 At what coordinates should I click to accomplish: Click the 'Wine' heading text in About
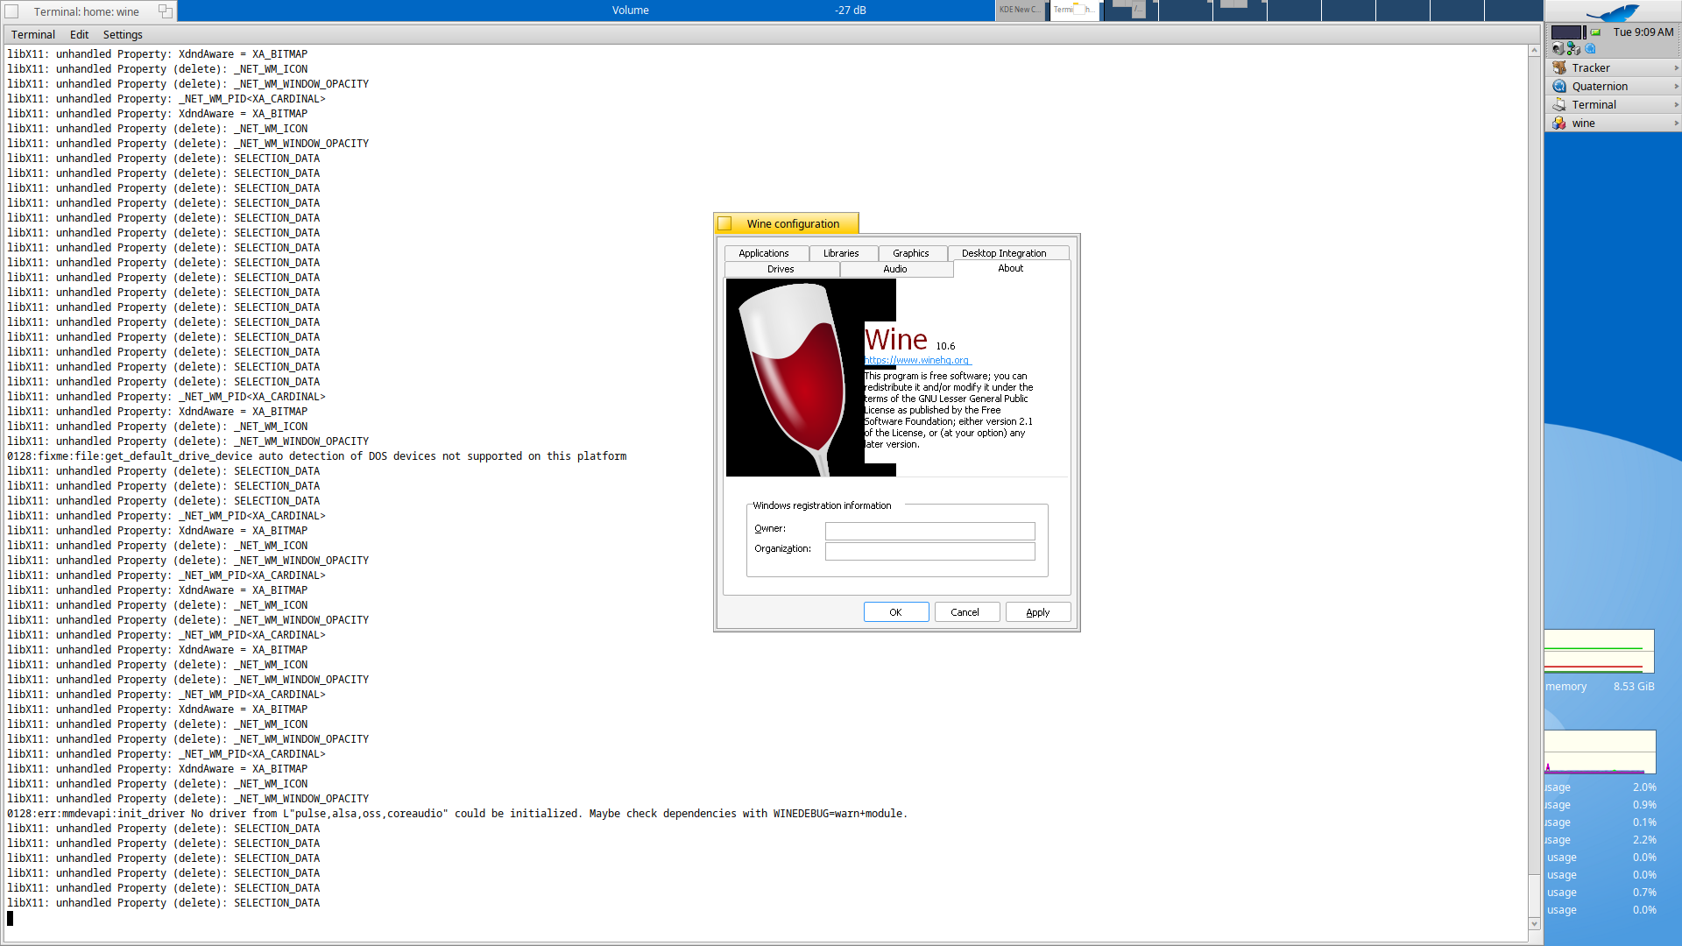896,340
